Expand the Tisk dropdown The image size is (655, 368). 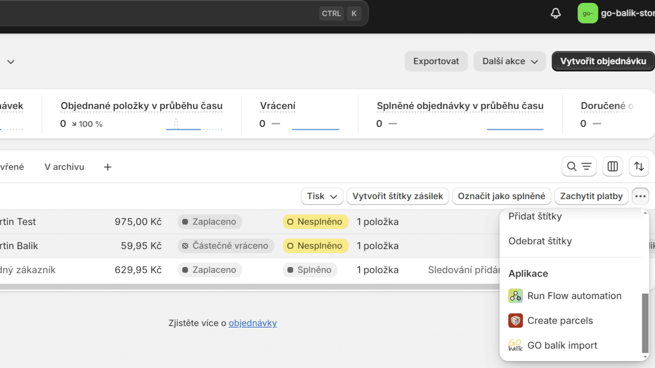(x=322, y=196)
